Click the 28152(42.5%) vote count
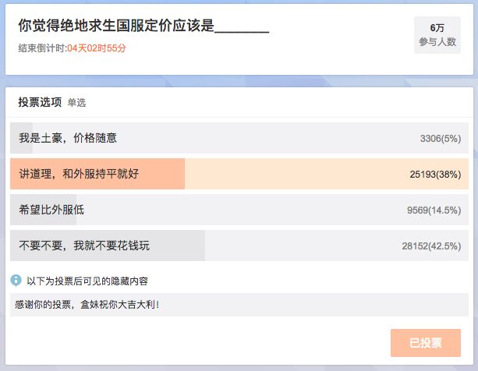The image size is (478, 371). point(431,246)
